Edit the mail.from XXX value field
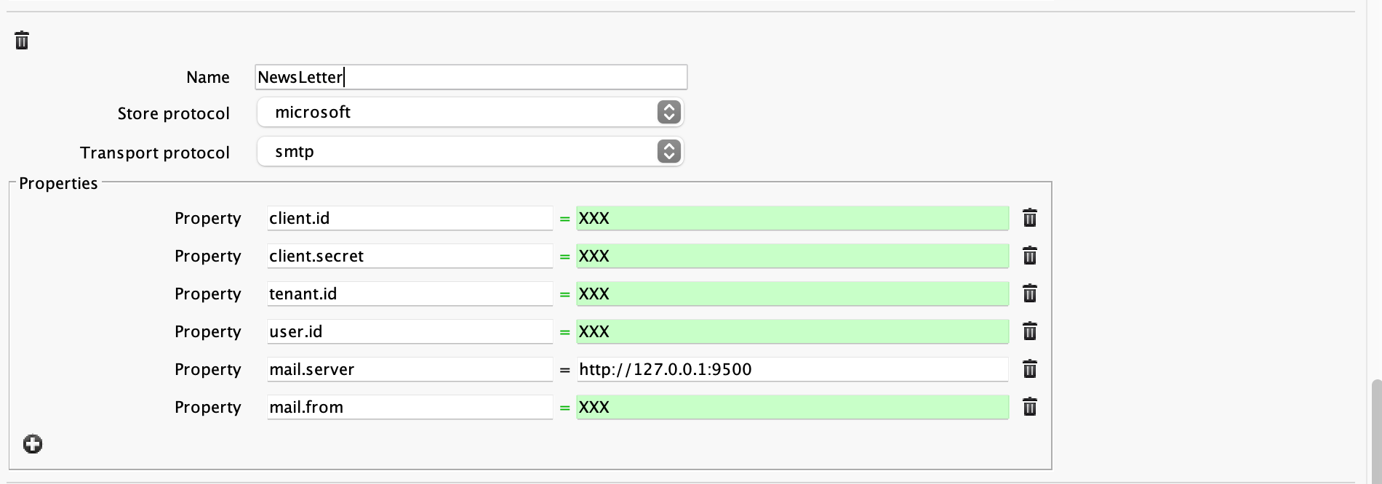The image size is (1382, 484). 791,407
